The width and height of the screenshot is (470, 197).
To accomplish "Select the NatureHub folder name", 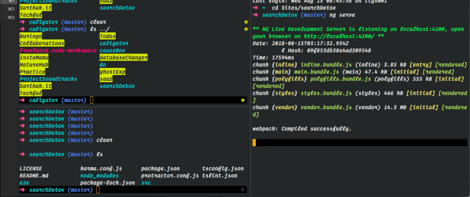I will pyautogui.click(x=34, y=65).
